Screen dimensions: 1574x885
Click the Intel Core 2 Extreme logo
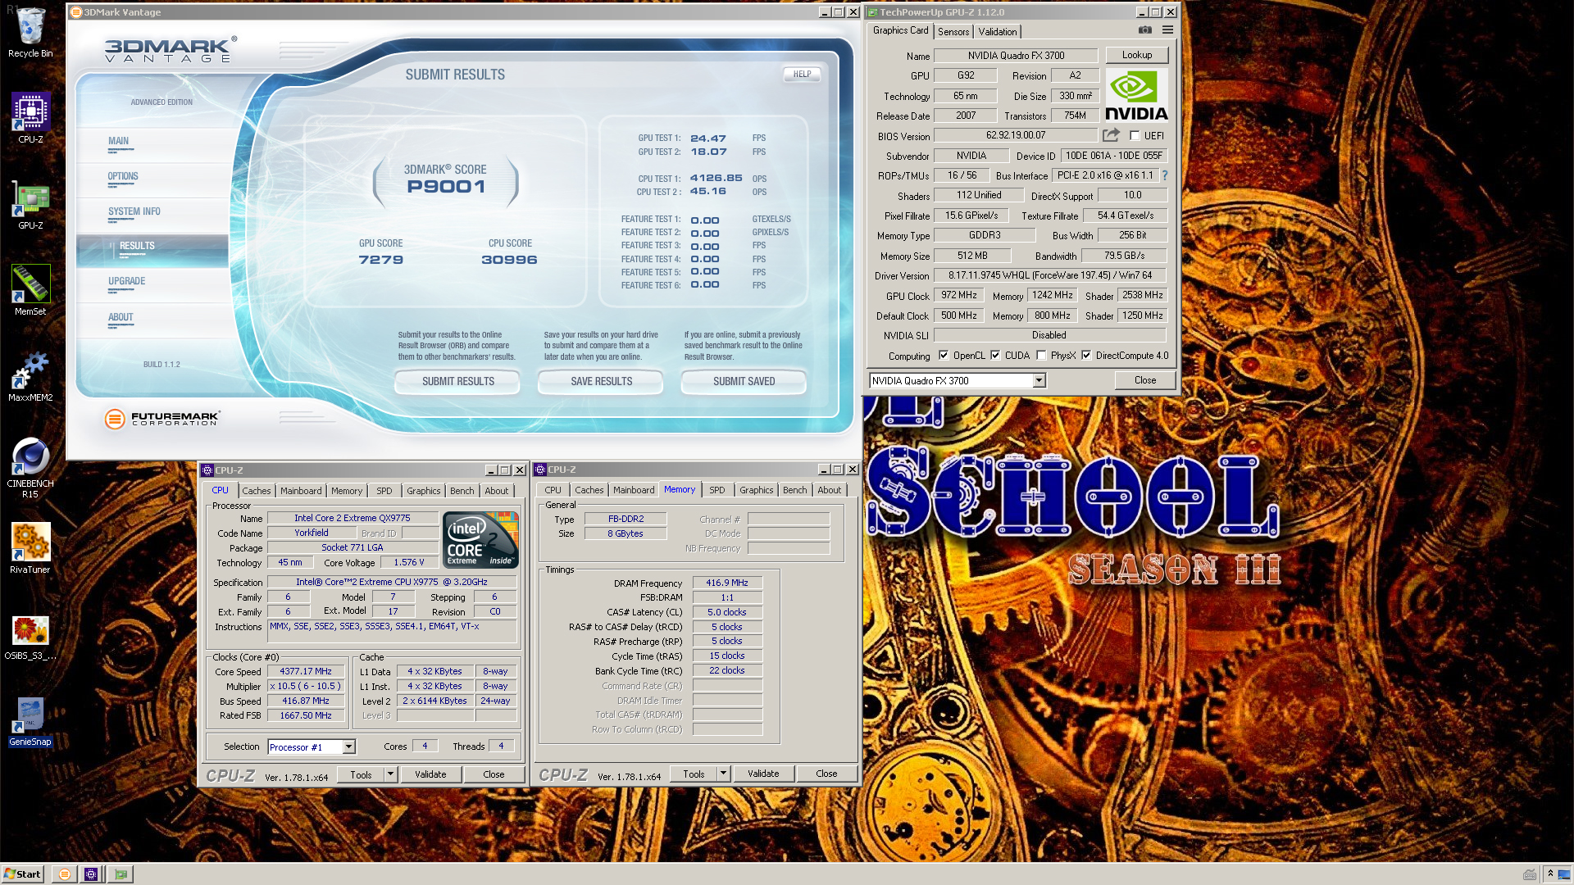[x=480, y=540]
